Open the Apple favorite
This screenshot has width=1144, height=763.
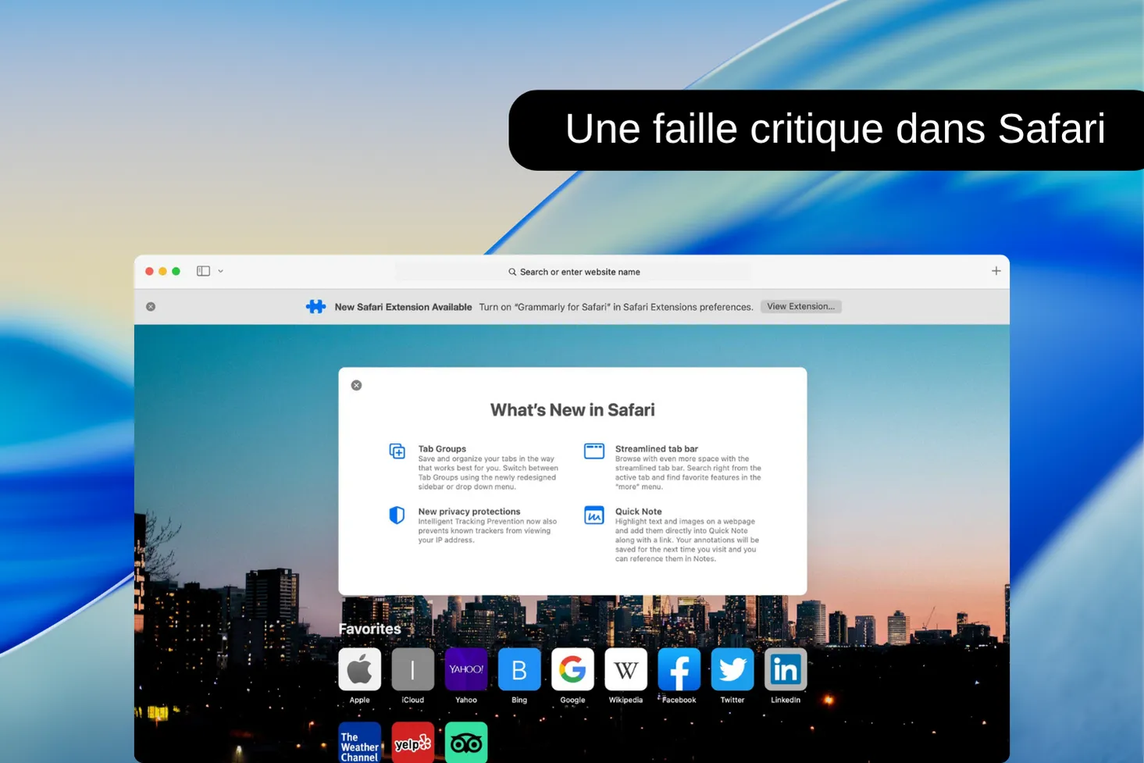click(x=359, y=669)
